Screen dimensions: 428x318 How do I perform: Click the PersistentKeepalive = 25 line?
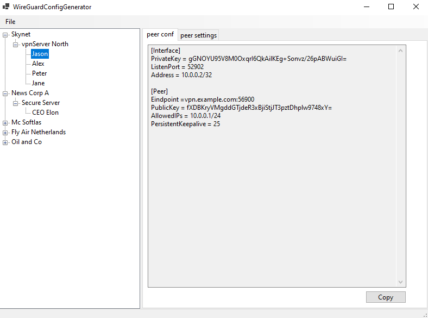[x=185, y=124]
